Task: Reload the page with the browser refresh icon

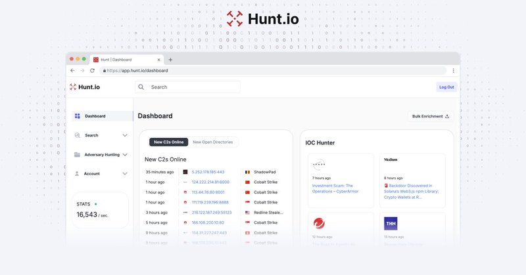Action: pos(92,71)
